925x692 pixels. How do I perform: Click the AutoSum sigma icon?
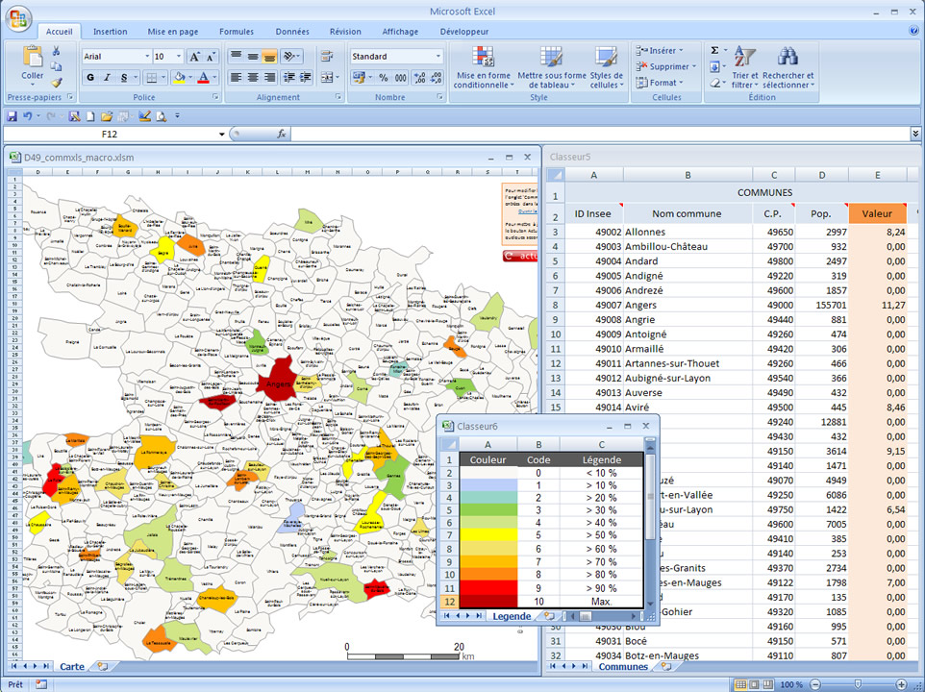pyautogui.click(x=714, y=51)
